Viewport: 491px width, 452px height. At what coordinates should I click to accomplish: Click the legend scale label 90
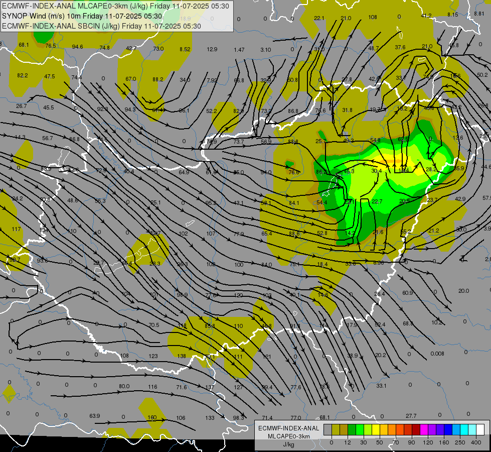click(411, 442)
